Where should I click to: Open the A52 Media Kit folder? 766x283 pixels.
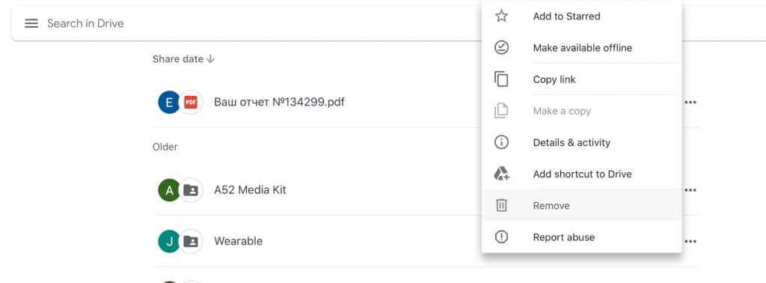coord(250,190)
